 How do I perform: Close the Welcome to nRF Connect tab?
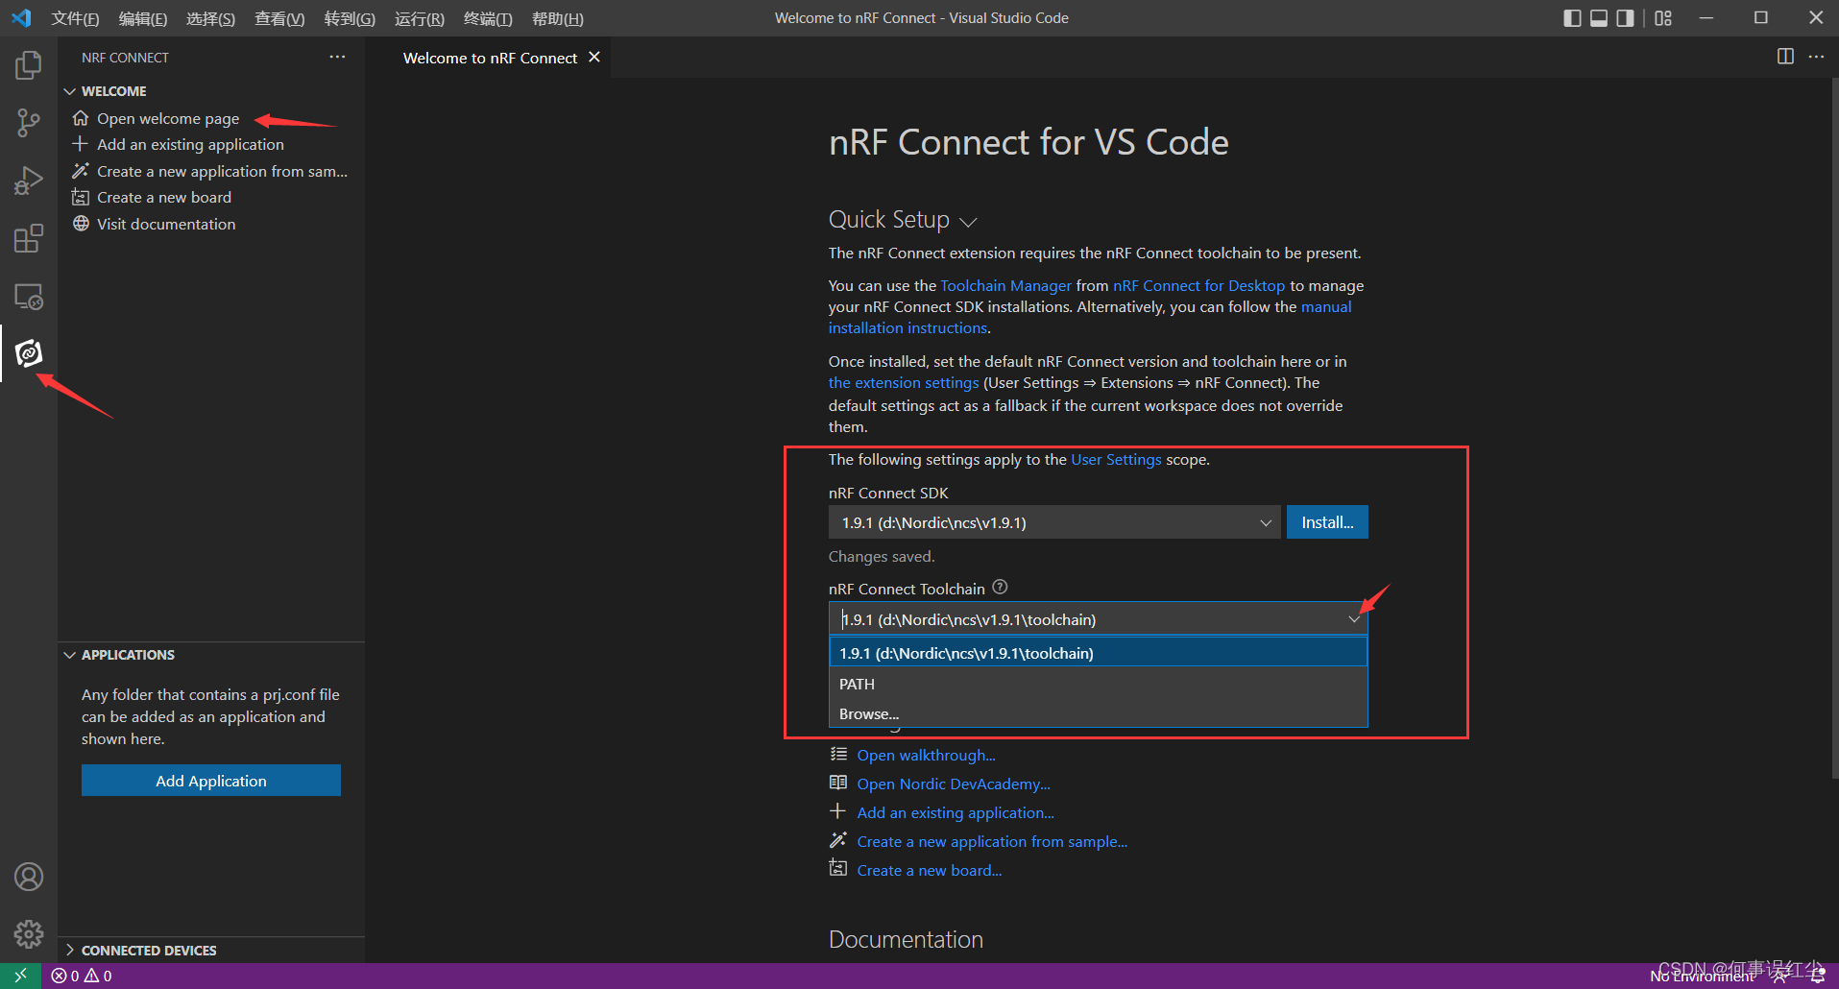[594, 57]
